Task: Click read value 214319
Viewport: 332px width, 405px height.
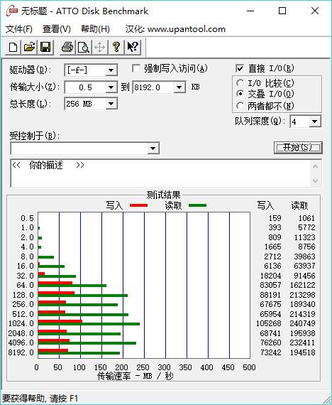Action: pyautogui.click(x=302, y=314)
